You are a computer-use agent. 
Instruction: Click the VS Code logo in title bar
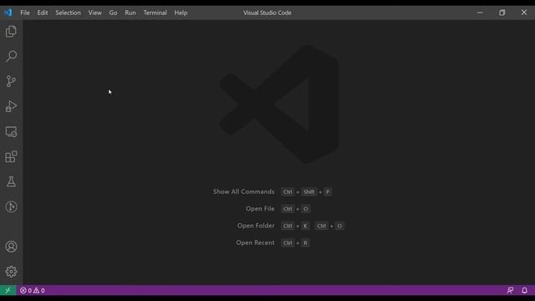8,13
